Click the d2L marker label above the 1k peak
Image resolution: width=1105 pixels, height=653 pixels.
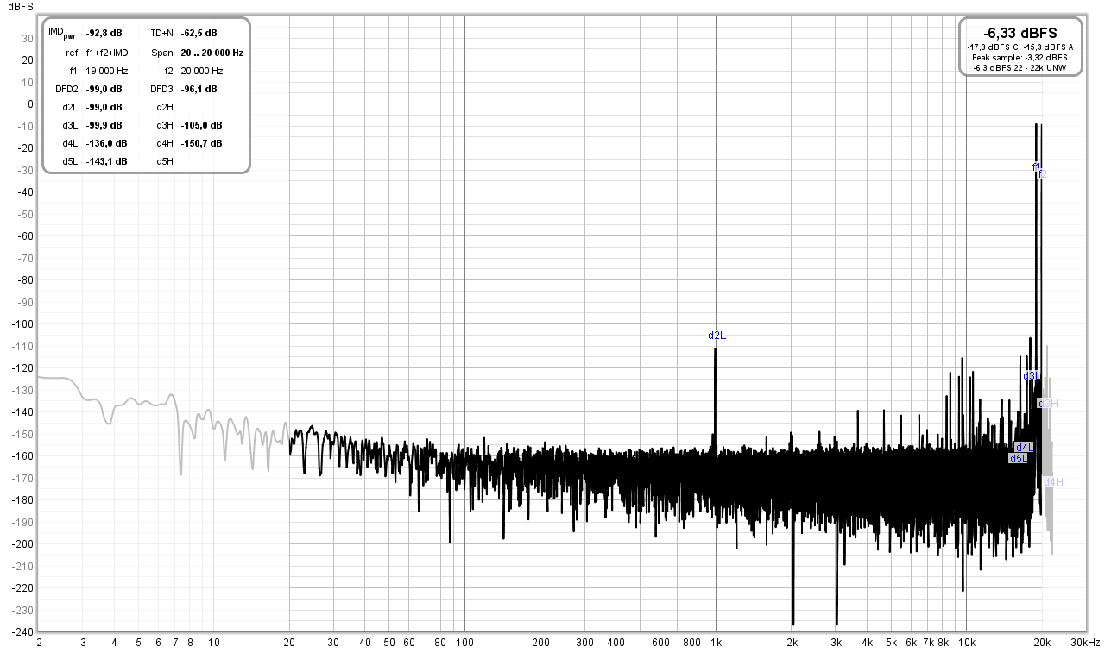tap(717, 336)
